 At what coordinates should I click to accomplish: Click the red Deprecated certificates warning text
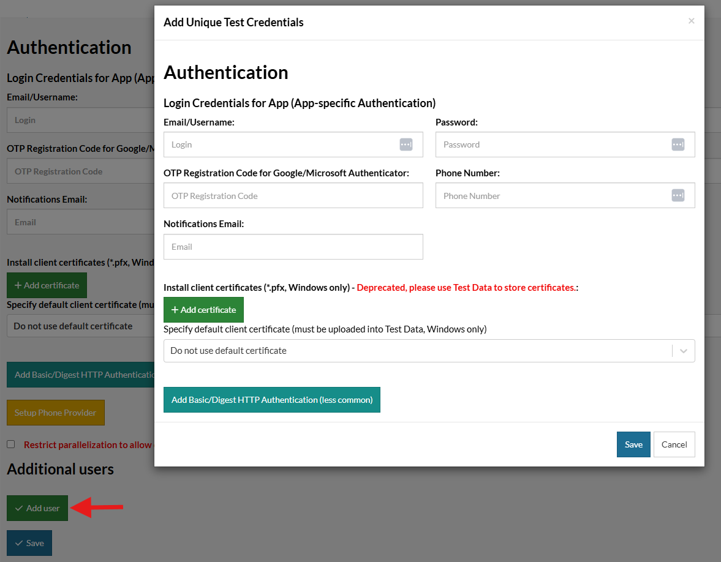pos(466,288)
